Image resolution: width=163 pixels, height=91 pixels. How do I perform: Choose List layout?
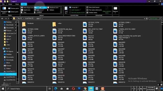click(37, 10)
